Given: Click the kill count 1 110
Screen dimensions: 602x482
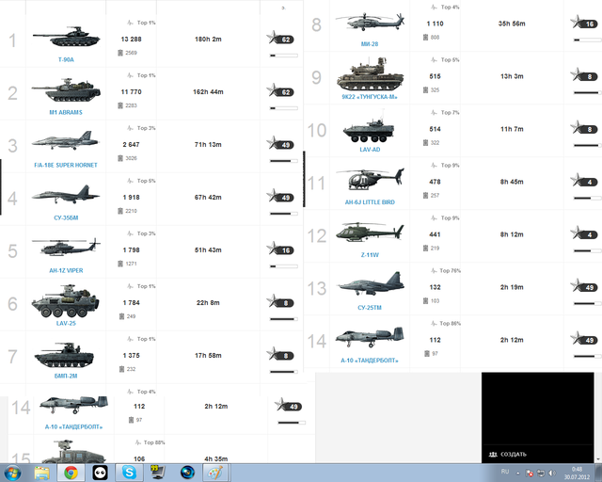Looking at the screenshot, I should tap(435, 24).
